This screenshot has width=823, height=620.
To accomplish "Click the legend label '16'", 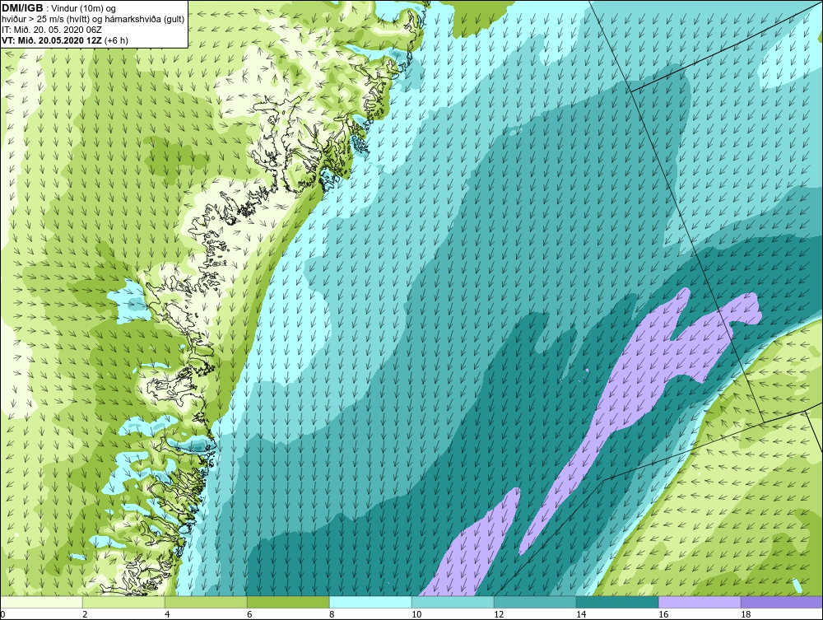I will [x=663, y=614].
